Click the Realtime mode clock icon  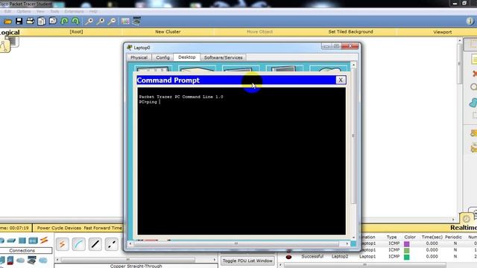tap(466, 218)
